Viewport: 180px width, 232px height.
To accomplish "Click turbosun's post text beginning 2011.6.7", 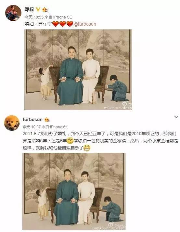I will click(x=100, y=141).
